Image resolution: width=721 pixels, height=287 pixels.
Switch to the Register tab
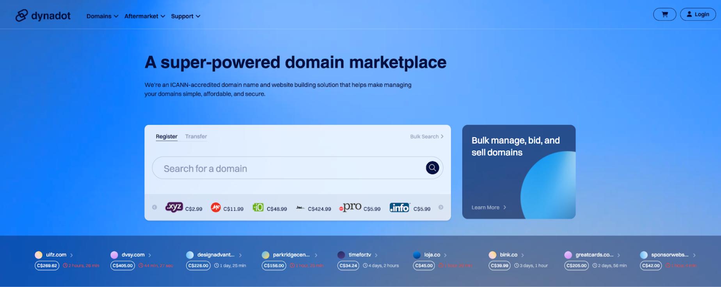(x=167, y=136)
